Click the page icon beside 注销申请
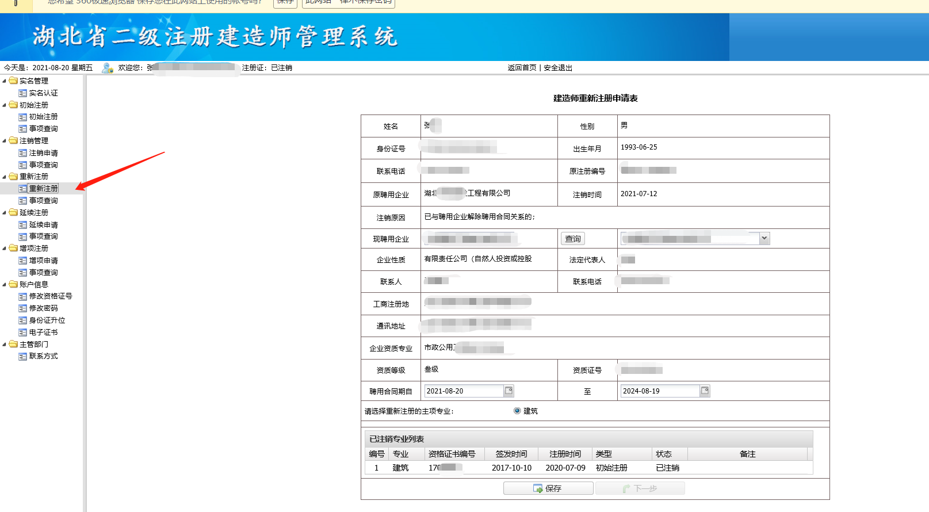 click(22, 153)
